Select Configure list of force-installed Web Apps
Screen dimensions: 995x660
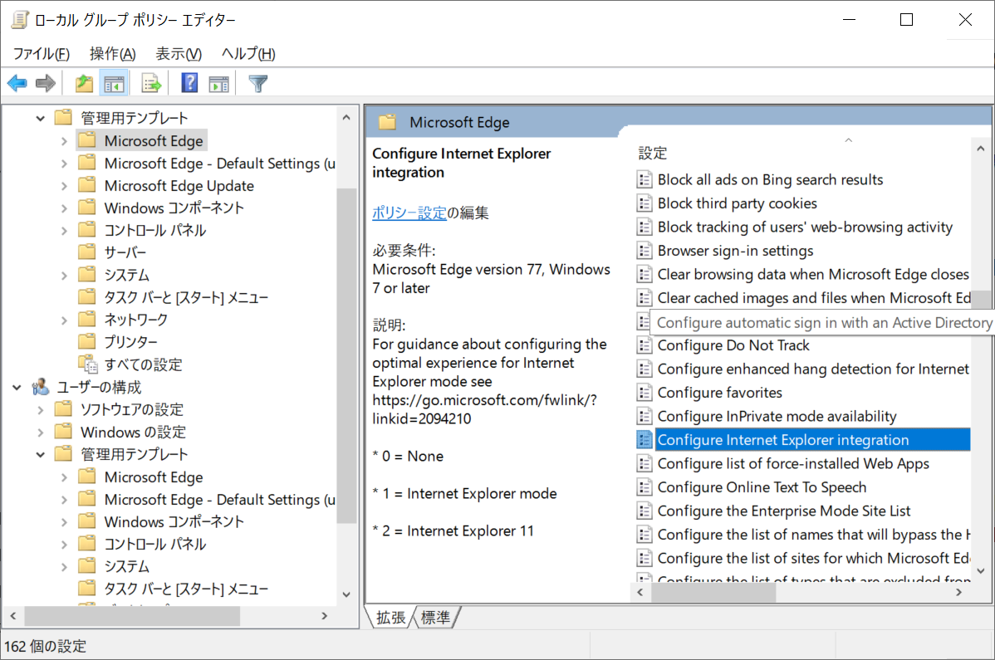click(x=793, y=463)
